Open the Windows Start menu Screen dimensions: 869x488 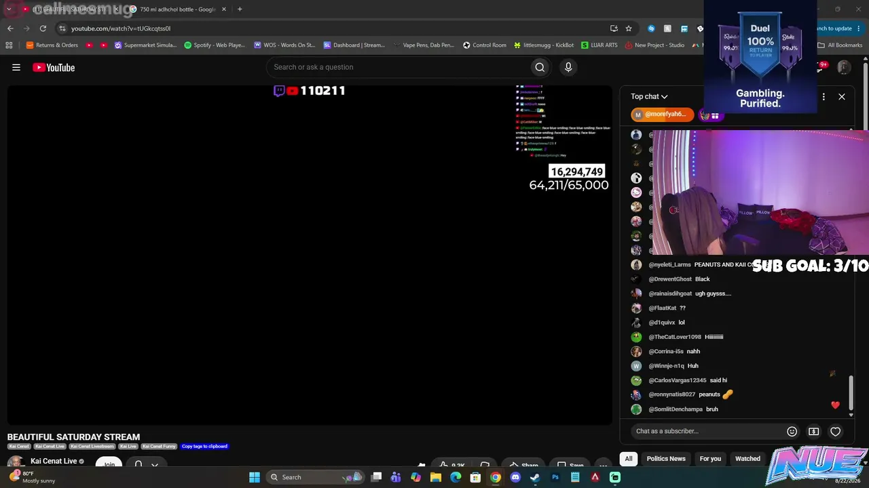coord(255,477)
